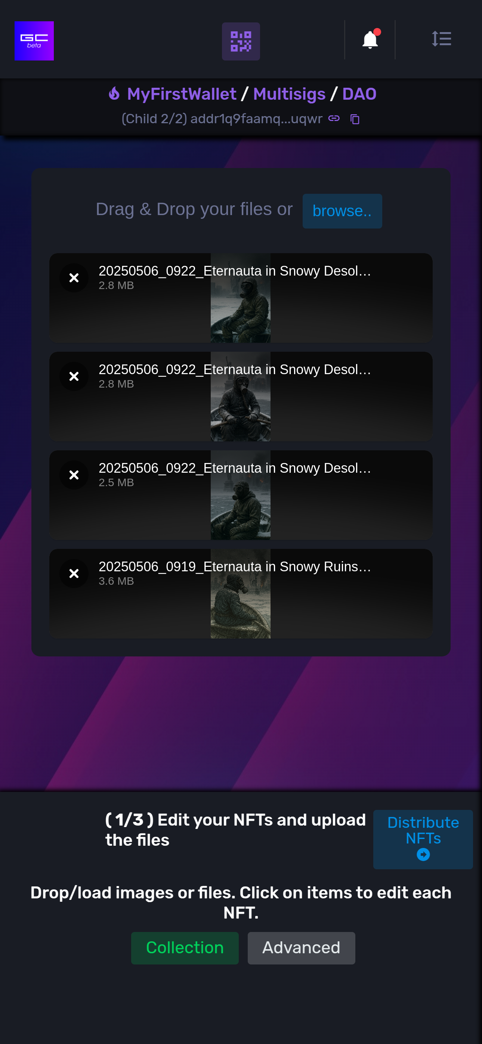This screenshot has height=1044, width=482.
Task: Remove the 2.5 MB Eternauta file
Action: pos(74,475)
